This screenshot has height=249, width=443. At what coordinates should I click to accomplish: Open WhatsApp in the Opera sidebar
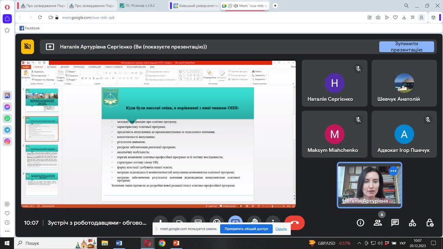click(x=7, y=118)
